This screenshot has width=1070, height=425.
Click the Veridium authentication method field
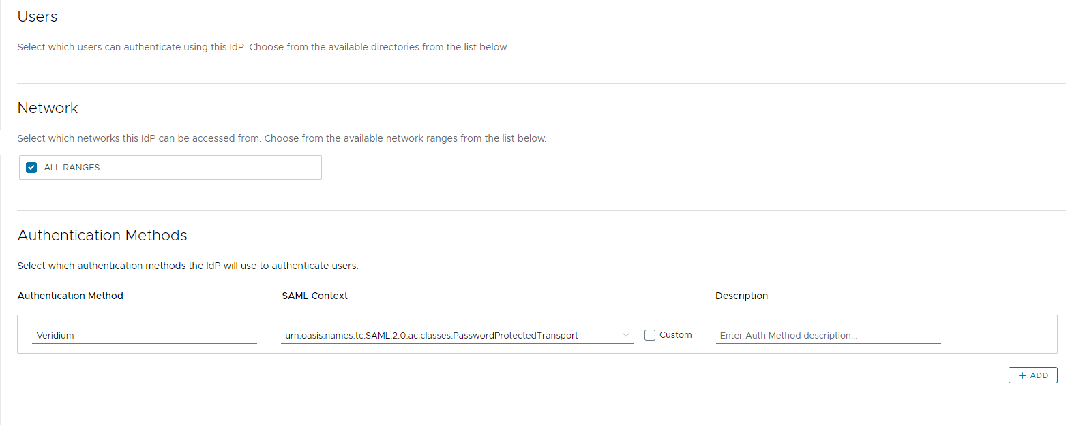pyautogui.click(x=144, y=335)
